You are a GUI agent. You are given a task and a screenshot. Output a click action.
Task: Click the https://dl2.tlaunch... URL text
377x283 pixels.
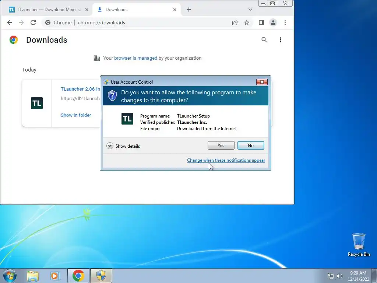80,98
